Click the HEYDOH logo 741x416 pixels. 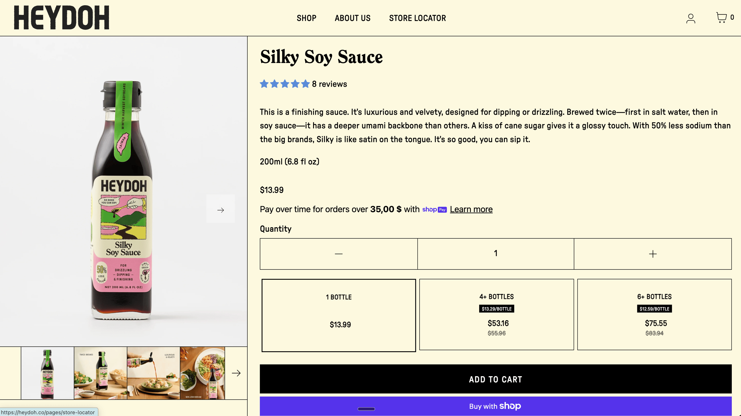61,18
